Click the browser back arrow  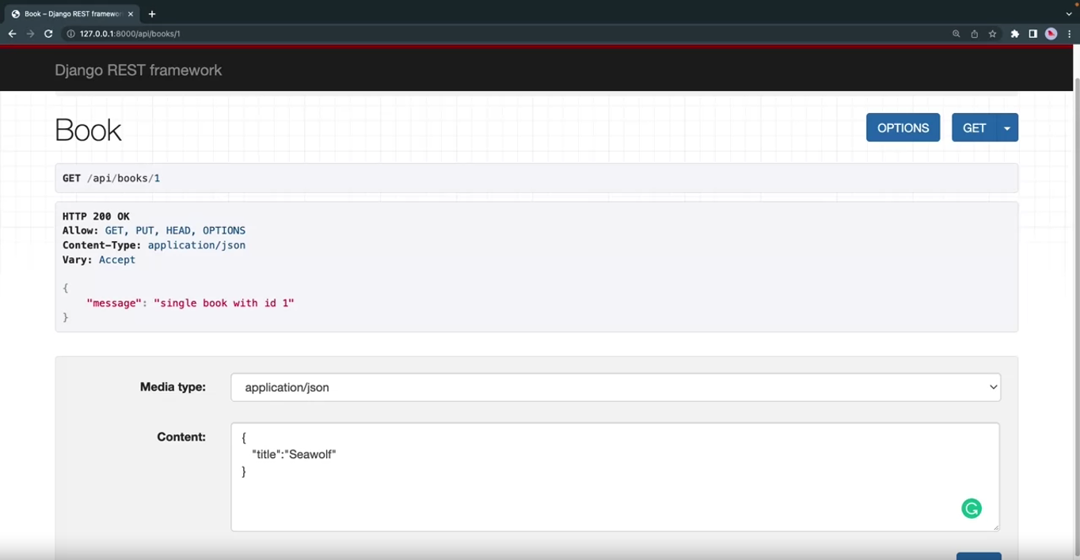[x=12, y=34]
